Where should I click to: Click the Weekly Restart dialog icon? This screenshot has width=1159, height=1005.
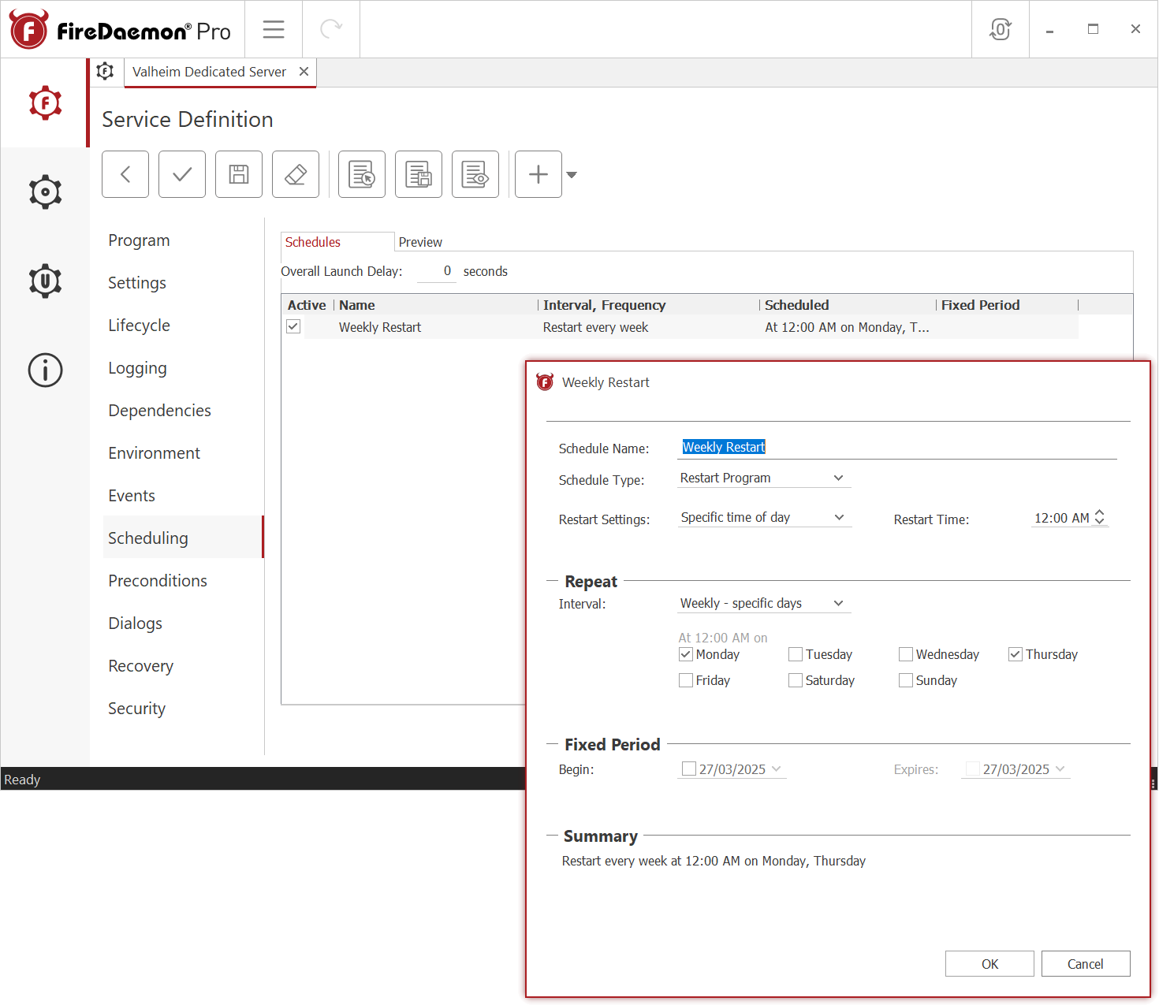pos(545,382)
